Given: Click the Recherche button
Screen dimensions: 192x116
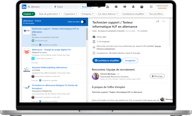Looking at the screenshot, I should (87, 7).
